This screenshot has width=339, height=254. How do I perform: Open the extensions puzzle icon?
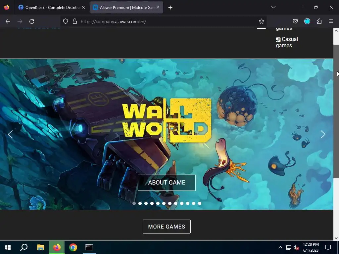pyautogui.click(x=319, y=21)
